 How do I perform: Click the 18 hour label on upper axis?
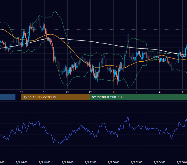(x=45, y=92)
